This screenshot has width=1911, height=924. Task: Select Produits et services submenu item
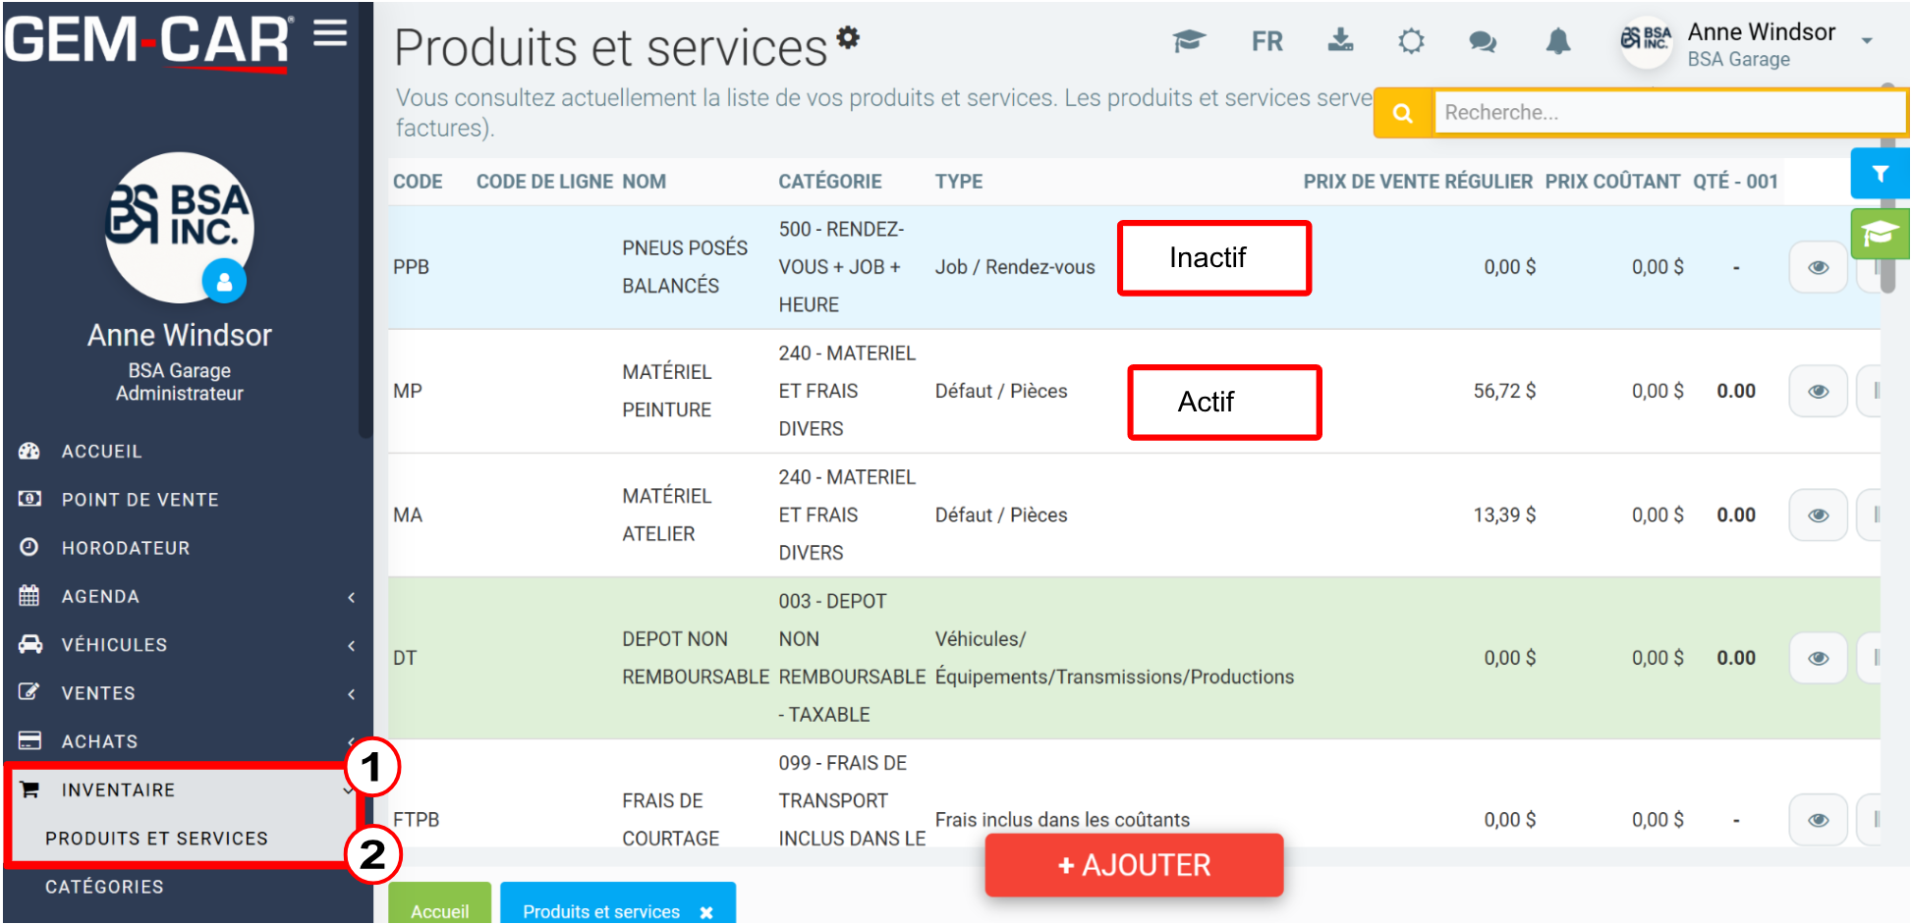(x=156, y=839)
